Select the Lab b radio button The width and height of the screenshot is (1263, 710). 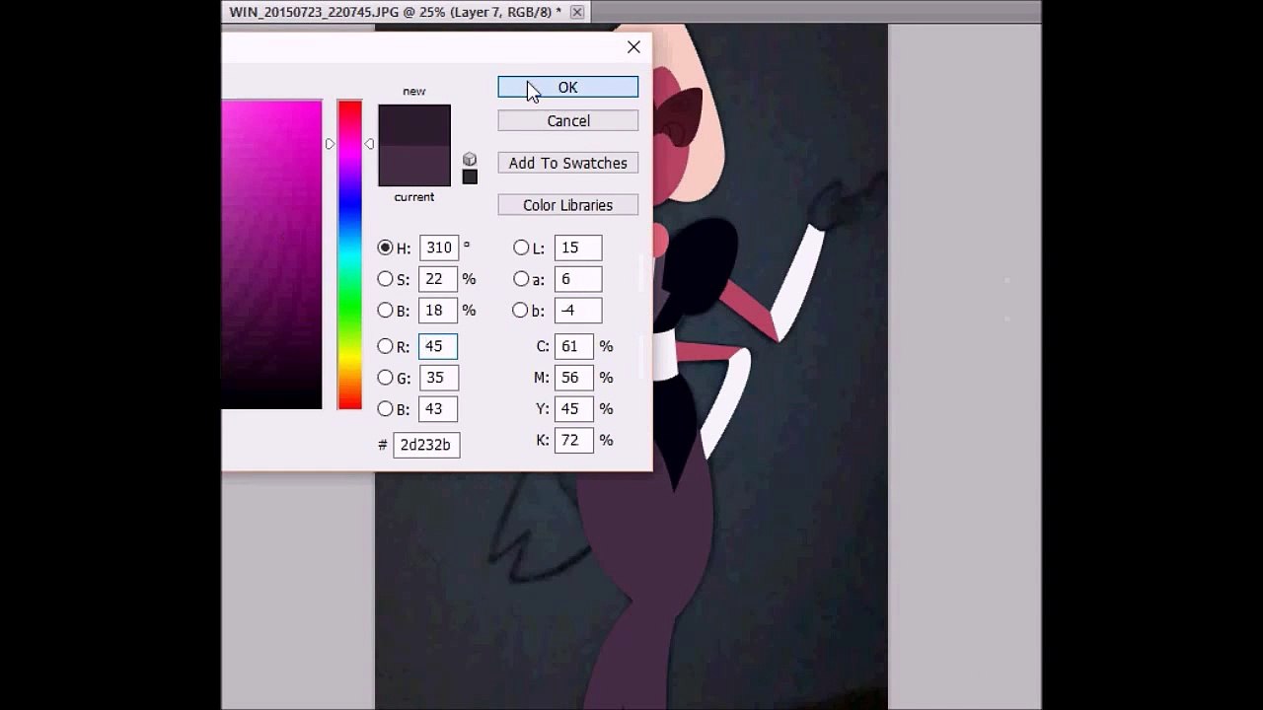point(520,310)
